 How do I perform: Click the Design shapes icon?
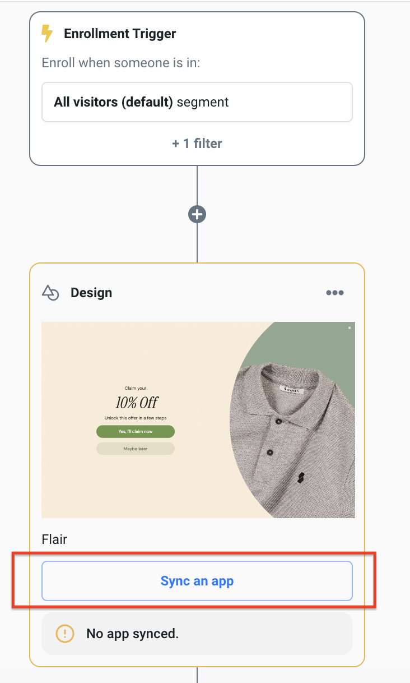50,293
